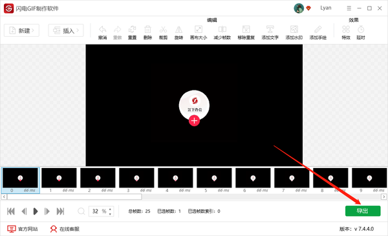Viewport: 388px width, 236px height.
Task: Click the 已选帧数索引: 0 status text
Action: coord(204,211)
